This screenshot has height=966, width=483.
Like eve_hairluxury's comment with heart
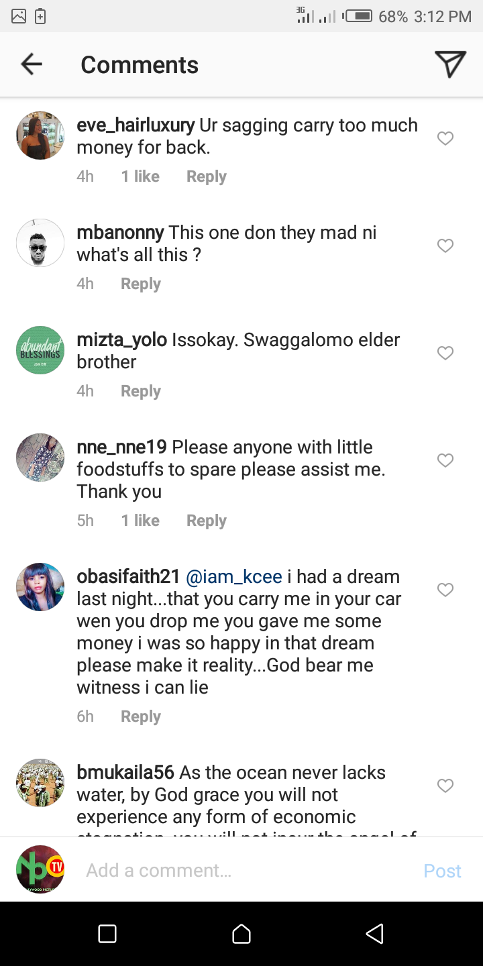click(x=445, y=138)
